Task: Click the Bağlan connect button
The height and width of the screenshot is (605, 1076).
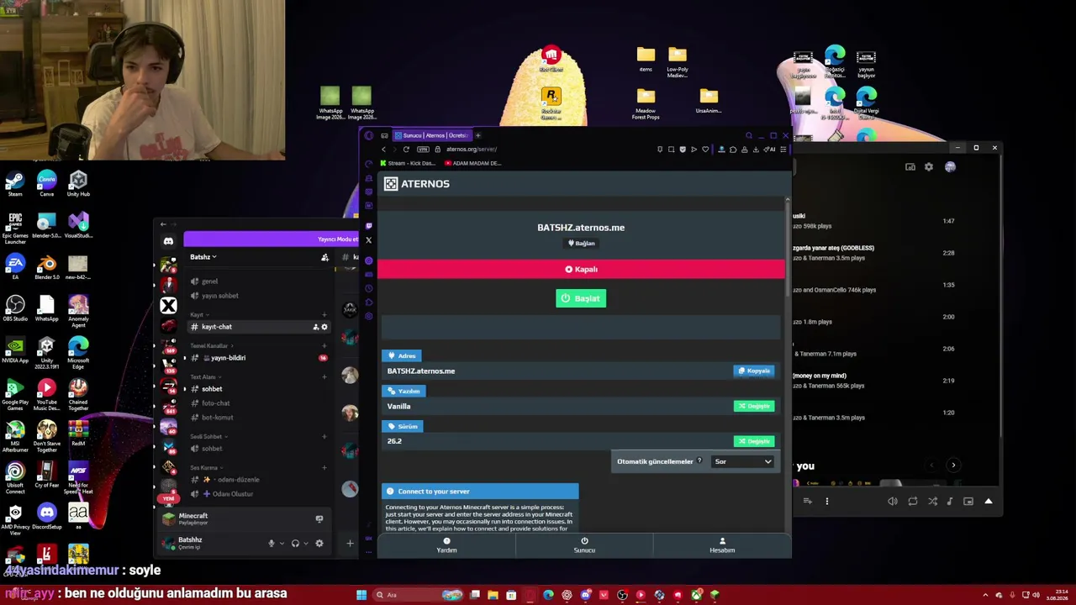Action: [581, 243]
